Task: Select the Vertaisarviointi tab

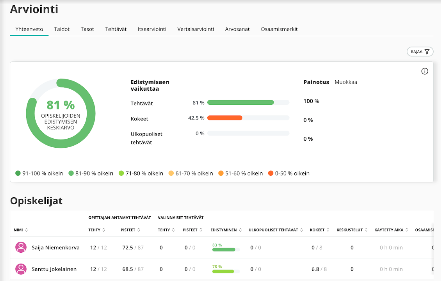Action: tap(195, 29)
